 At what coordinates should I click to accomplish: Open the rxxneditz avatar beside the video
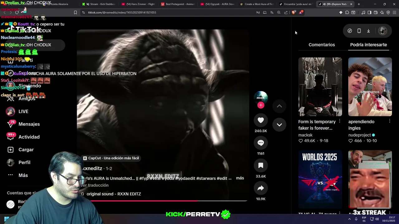261,98
